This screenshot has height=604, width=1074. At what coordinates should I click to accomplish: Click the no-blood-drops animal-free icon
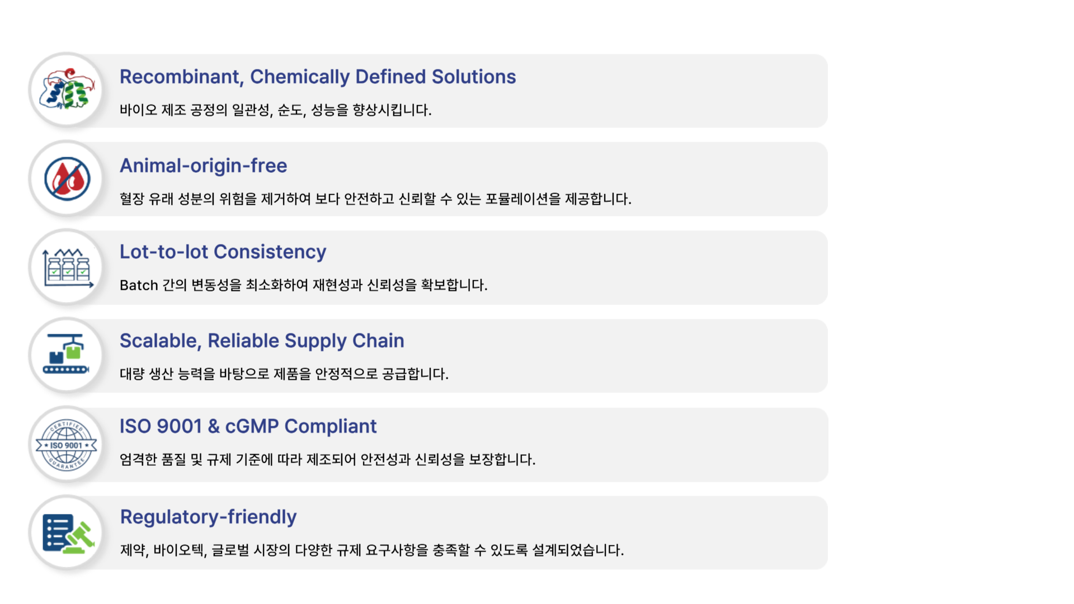click(67, 179)
